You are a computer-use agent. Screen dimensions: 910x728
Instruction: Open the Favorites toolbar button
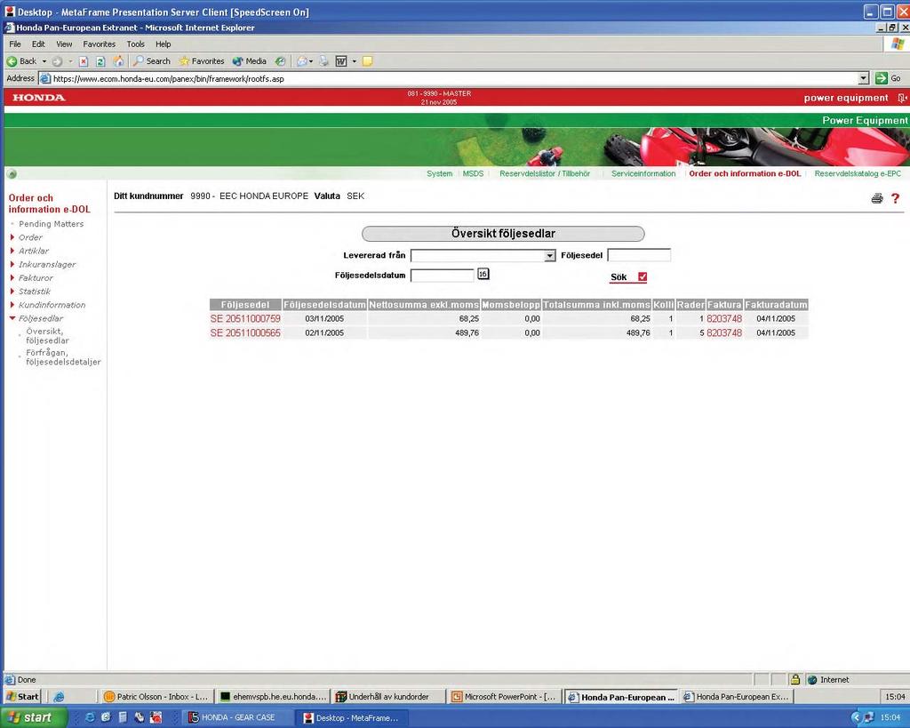point(202,61)
